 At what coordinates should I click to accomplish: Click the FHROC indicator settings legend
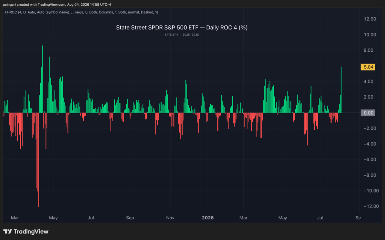(82, 12)
